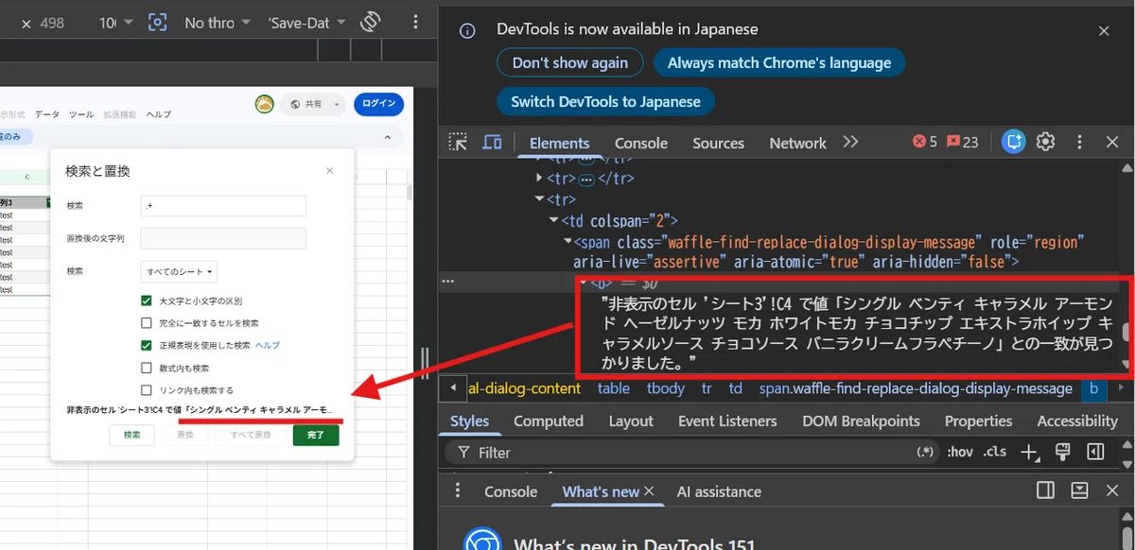Switch to the Console panel tab

point(641,143)
